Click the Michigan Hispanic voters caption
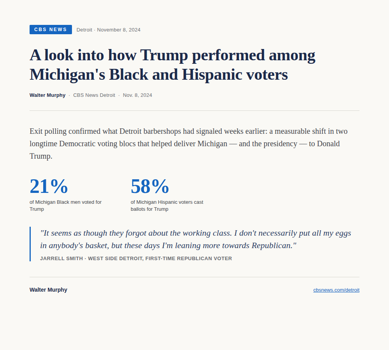Image resolution: width=389 pixels, height=350 pixels. [x=167, y=206]
